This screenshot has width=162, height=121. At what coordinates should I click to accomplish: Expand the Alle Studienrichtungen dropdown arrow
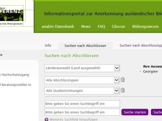tap(116, 91)
